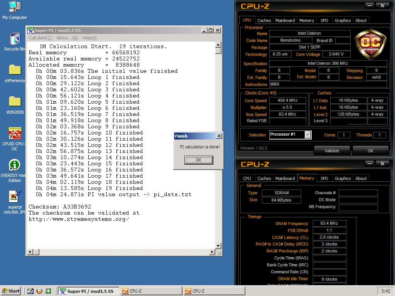Select Caches tab in upper CPU-Z window

(x=264, y=20)
